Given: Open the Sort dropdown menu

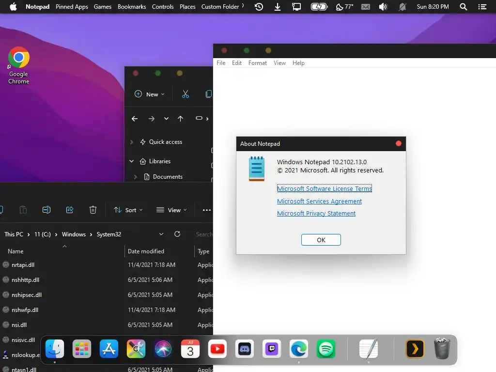Looking at the screenshot, I should pyautogui.click(x=128, y=210).
